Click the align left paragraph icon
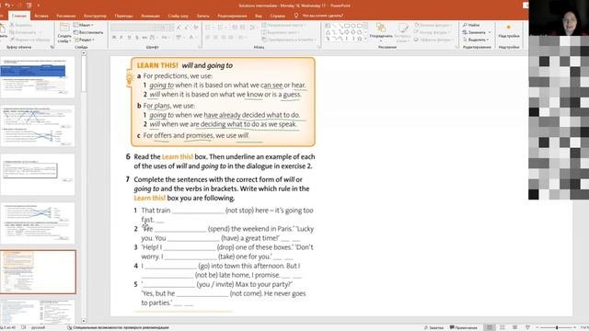Screen dimensions: 589x331 pos(208,37)
